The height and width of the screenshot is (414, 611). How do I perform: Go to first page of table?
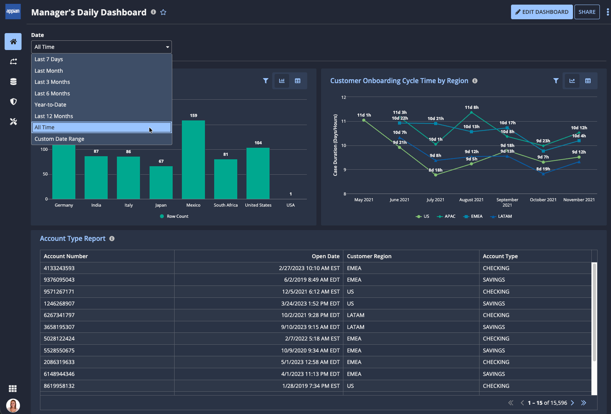click(511, 403)
